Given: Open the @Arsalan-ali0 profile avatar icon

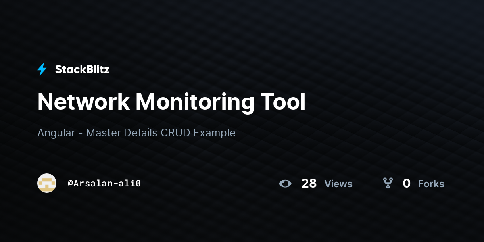Looking at the screenshot, I should [x=47, y=183].
